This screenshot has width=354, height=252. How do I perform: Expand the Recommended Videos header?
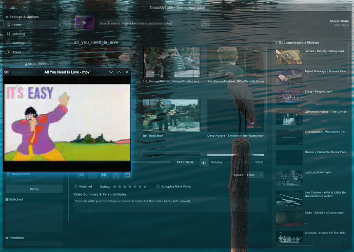click(x=297, y=43)
